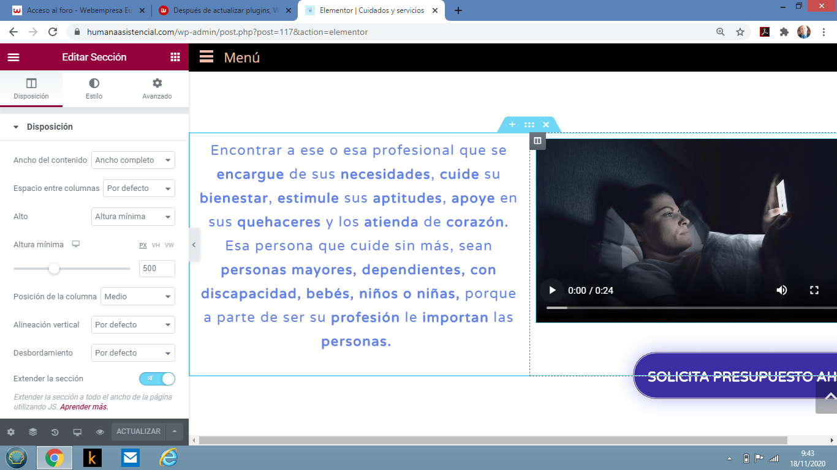Viewport: 837px width, 470px height.
Task: Bookmark this page with the star icon
Action: 740,32
